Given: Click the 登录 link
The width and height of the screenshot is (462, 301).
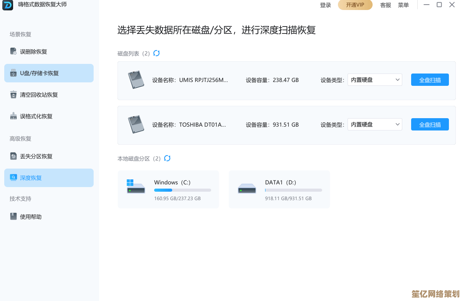Looking at the screenshot, I should coord(325,5).
